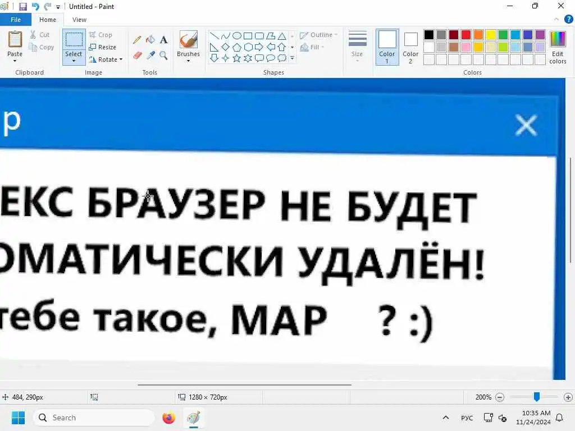The image size is (575, 431).
Task: Undo the last action
Action: 35,7
